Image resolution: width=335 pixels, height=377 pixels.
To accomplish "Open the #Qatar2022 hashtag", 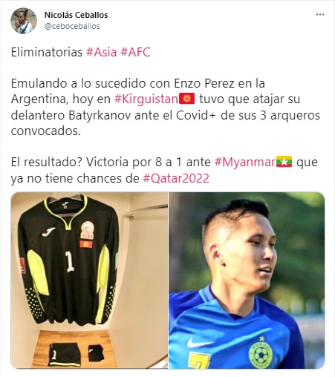I will point(176,178).
